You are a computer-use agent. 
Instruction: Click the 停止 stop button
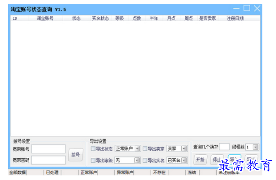pos(217,159)
